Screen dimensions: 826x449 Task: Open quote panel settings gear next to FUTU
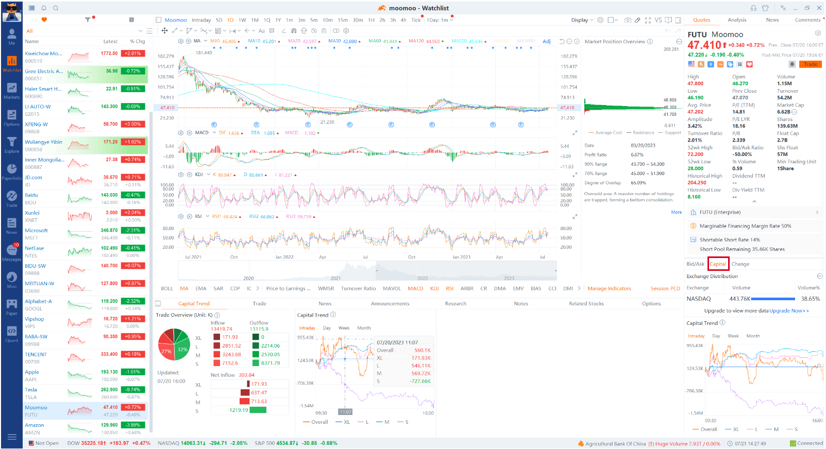817,33
